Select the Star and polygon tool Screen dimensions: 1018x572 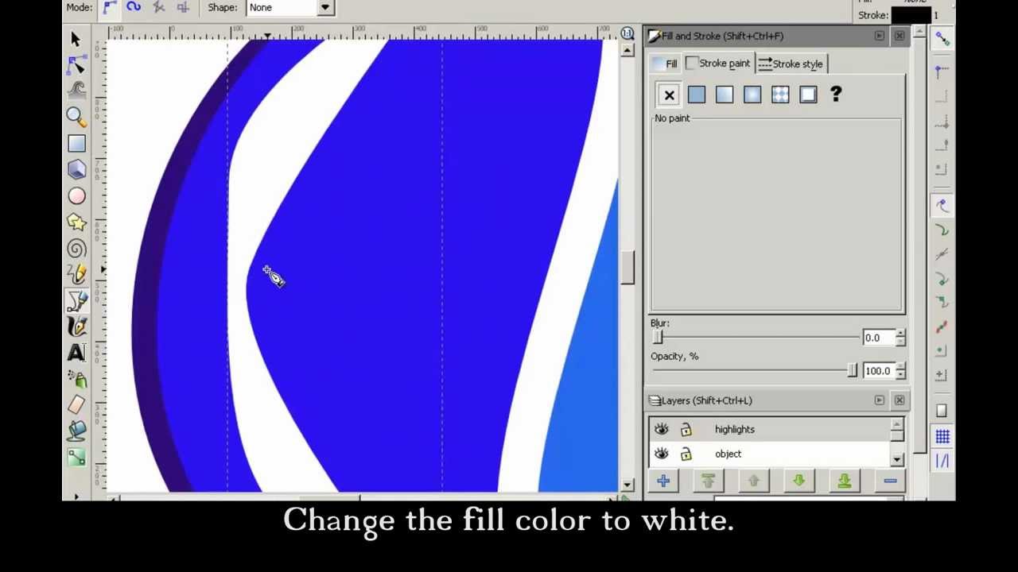point(76,222)
